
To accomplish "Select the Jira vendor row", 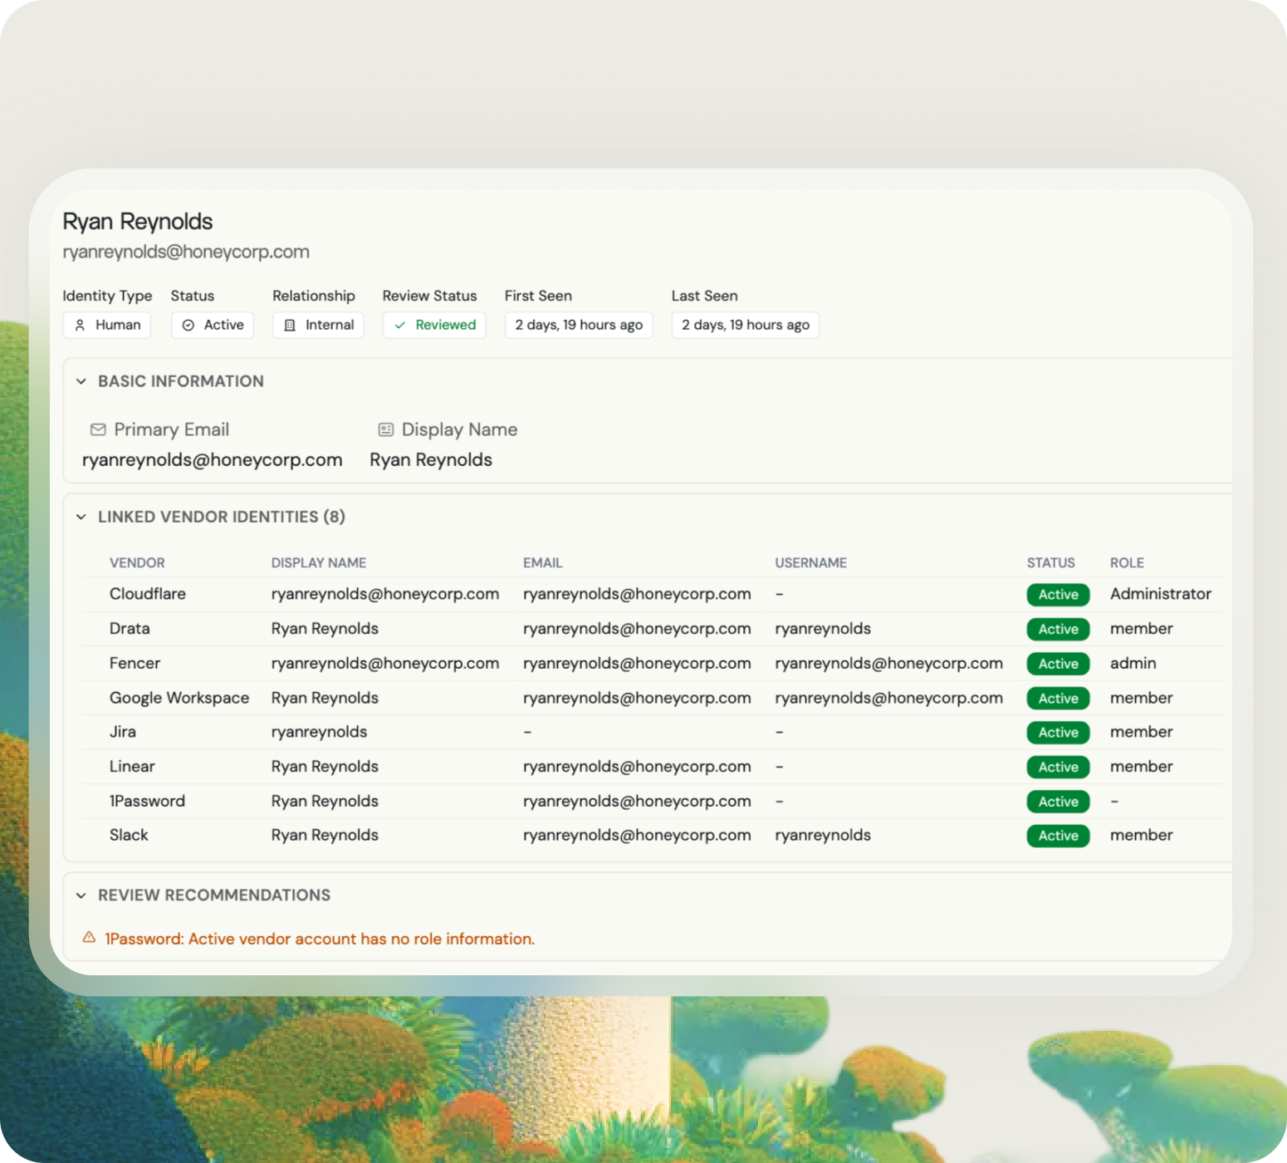I will 653,732.
